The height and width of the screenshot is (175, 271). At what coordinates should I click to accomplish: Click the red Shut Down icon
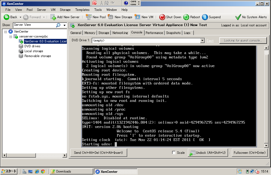(x=162, y=17)
